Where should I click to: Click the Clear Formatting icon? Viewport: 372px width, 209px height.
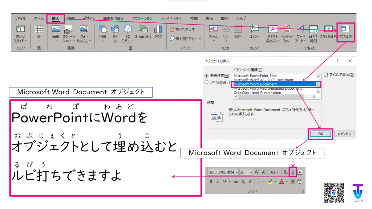click(286, 172)
